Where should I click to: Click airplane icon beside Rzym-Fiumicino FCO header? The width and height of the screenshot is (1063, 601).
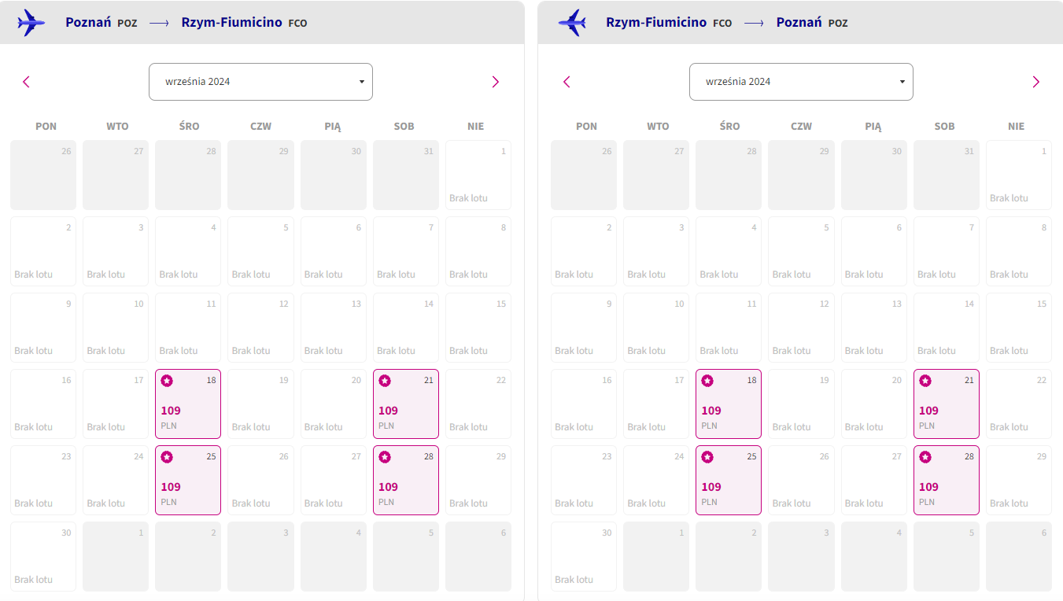(572, 23)
